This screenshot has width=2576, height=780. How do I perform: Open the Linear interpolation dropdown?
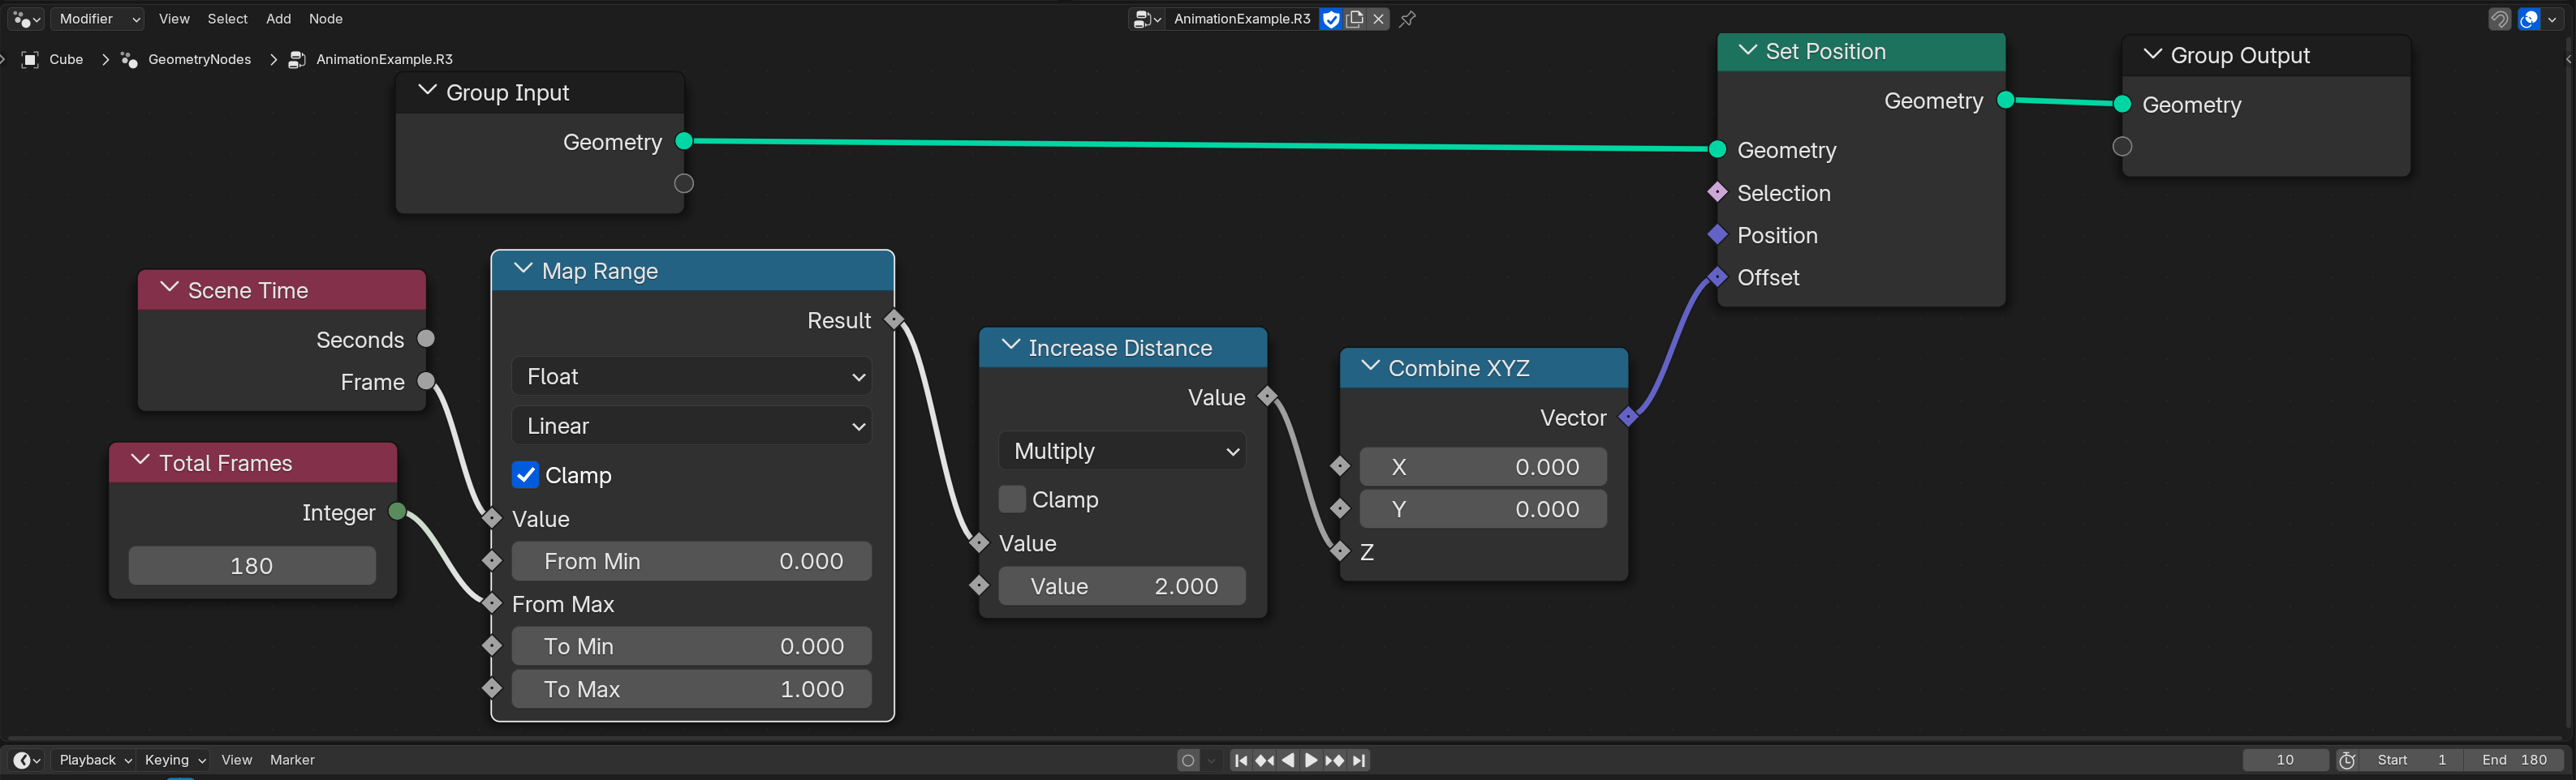(691, 426)
